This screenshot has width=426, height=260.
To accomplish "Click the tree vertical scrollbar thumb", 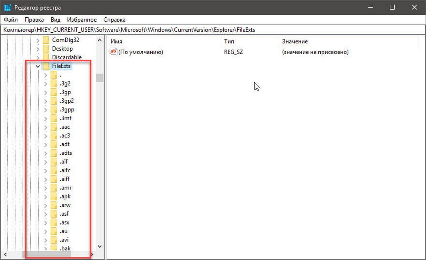I will click(99, 78).
